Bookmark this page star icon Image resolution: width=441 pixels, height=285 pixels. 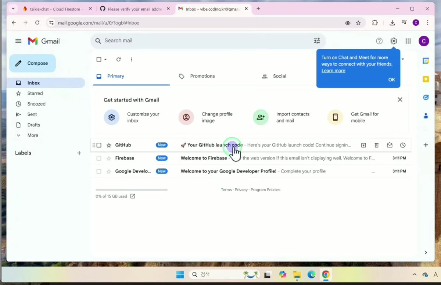(x=358, y=23)
